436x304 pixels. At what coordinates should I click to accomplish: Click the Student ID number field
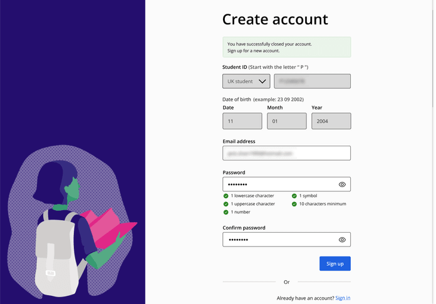pyautogui.click(x=312, y=81)
